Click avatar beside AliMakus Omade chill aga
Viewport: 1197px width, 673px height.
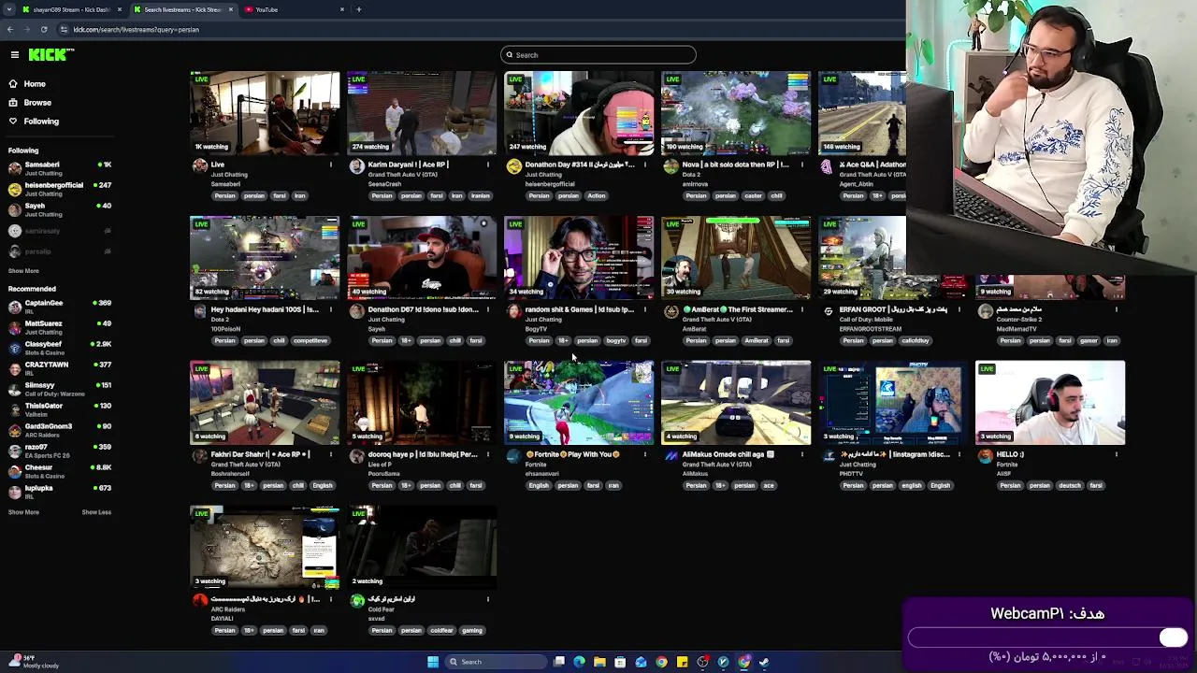[671, 456]
